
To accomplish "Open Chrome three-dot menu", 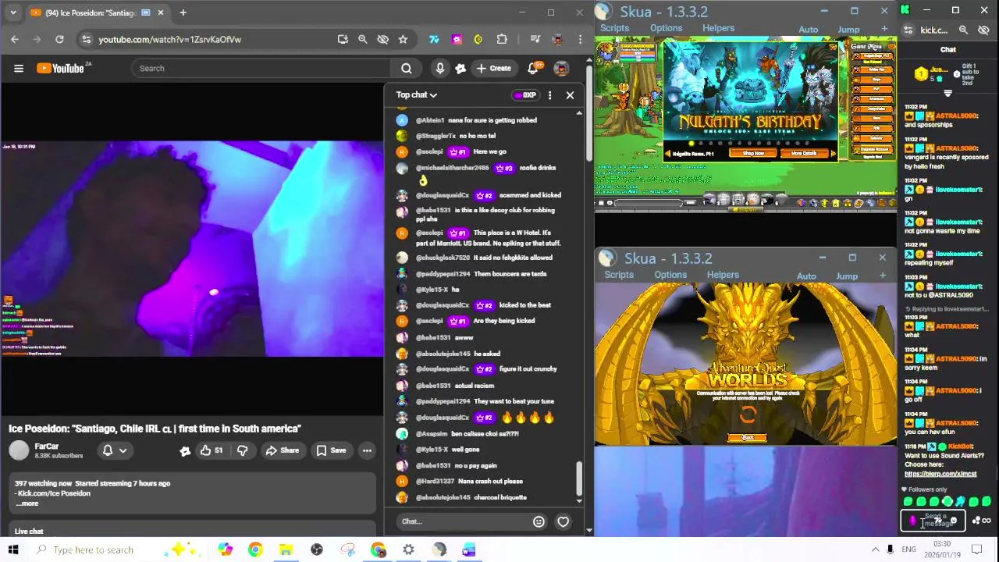I will coord(580,39).
